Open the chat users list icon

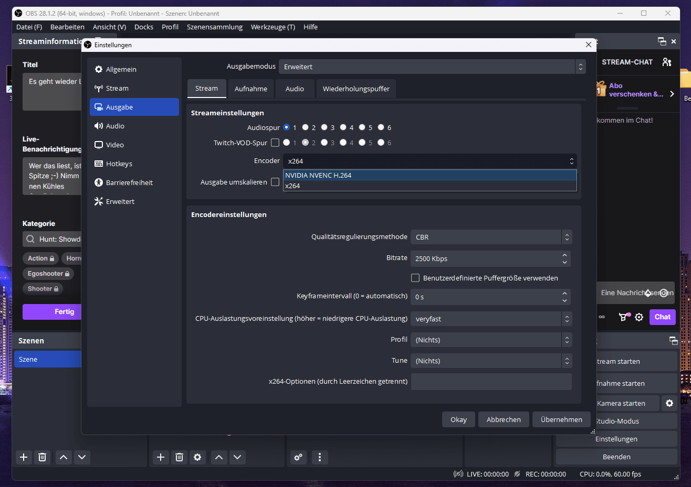[667, 62]
